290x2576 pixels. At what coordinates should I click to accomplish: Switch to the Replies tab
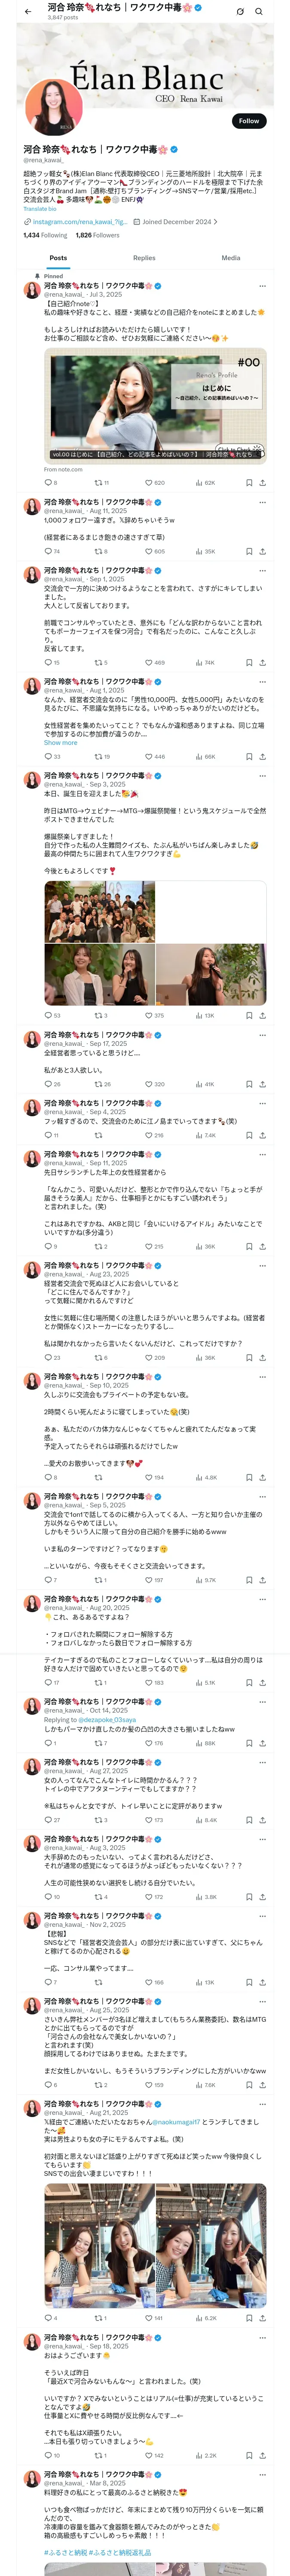(144, 258)
